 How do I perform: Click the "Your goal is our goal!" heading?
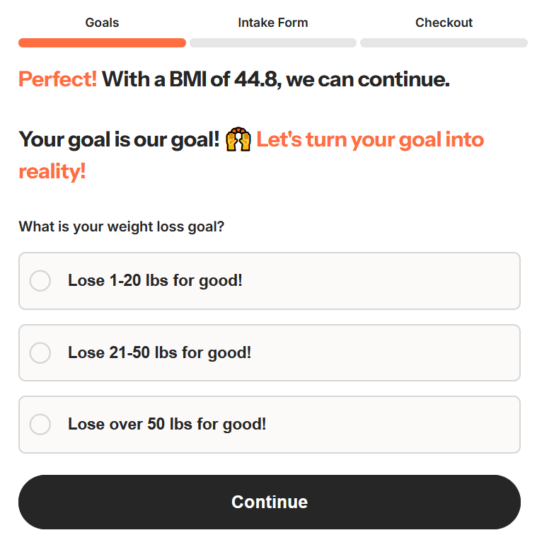click(x=119, y=139)
